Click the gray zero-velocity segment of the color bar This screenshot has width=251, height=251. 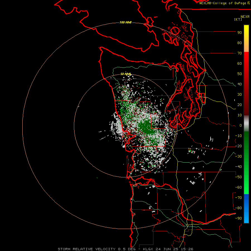pos(246,124)
